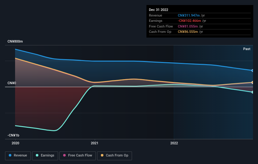Image resolution: width=258 pixels, height=164 pixels.
Task: Click the CN¥800m y-axis label
Action: click(15, 41)
